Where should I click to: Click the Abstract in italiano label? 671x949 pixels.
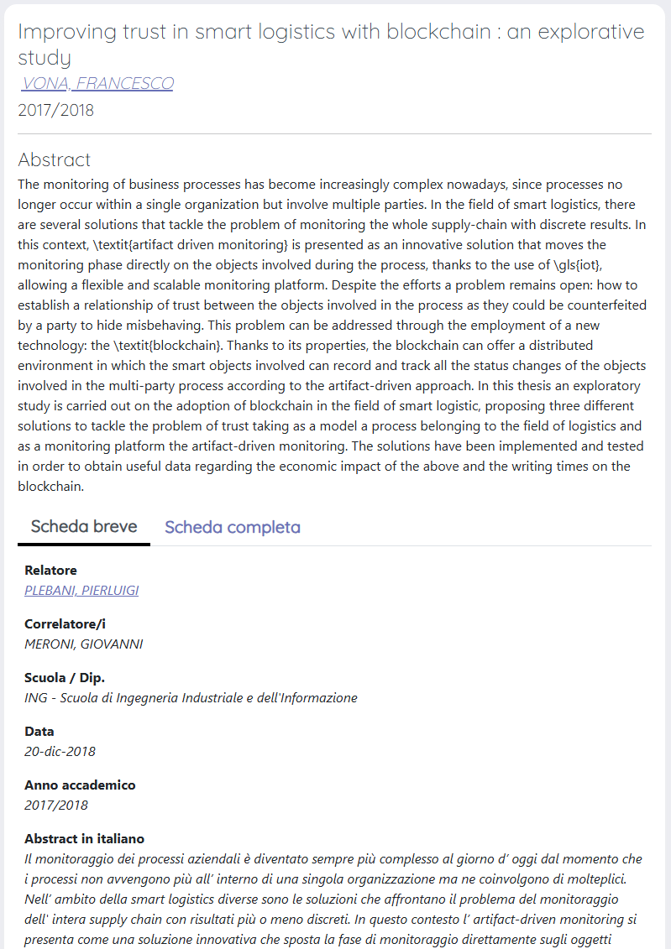84,839
